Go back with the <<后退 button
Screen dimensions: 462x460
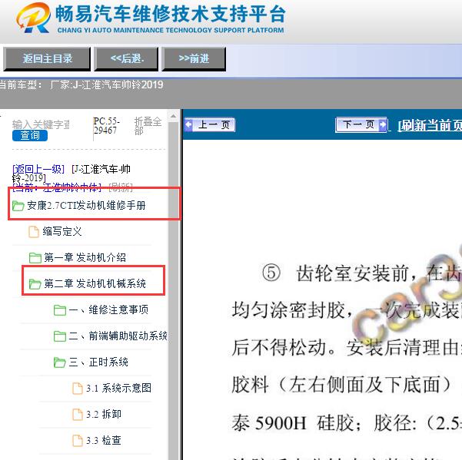pos(126,58)
